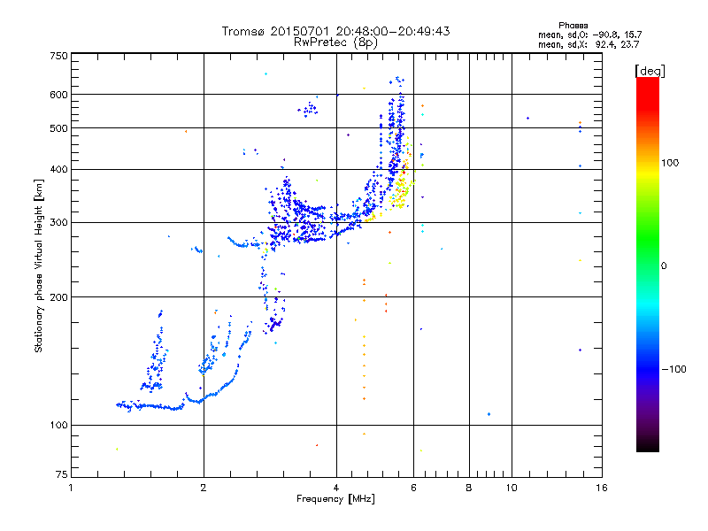Screen dimensions: 708x531
Task: Click the 'Stationary phase Virtual Height [km]' axis label
Action: (39, 265)
